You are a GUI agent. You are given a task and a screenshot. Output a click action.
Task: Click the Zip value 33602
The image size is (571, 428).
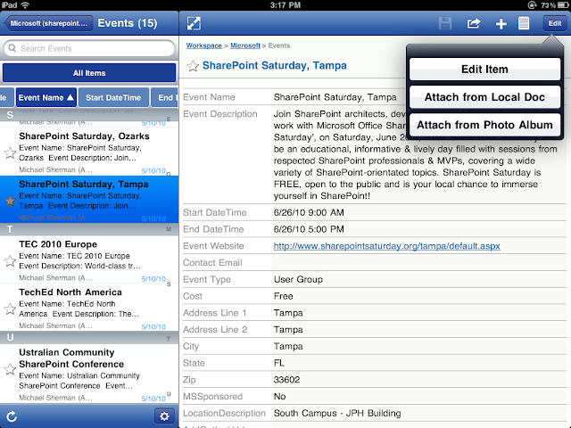(286, 380)
